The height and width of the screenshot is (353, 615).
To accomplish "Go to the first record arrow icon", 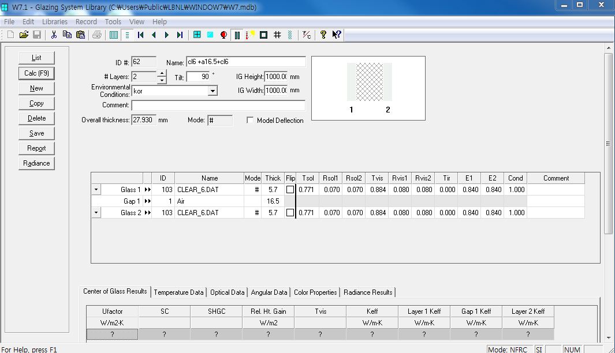I will [140, 35].
